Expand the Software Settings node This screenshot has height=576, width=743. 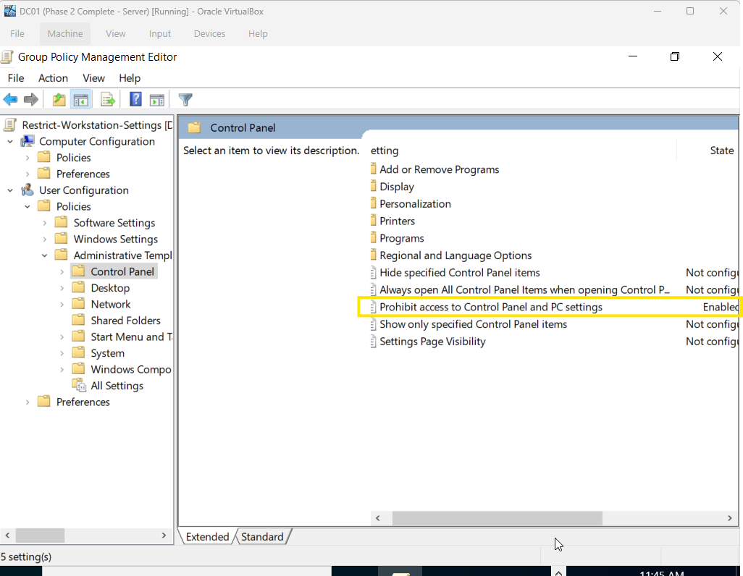click(45, 223)
